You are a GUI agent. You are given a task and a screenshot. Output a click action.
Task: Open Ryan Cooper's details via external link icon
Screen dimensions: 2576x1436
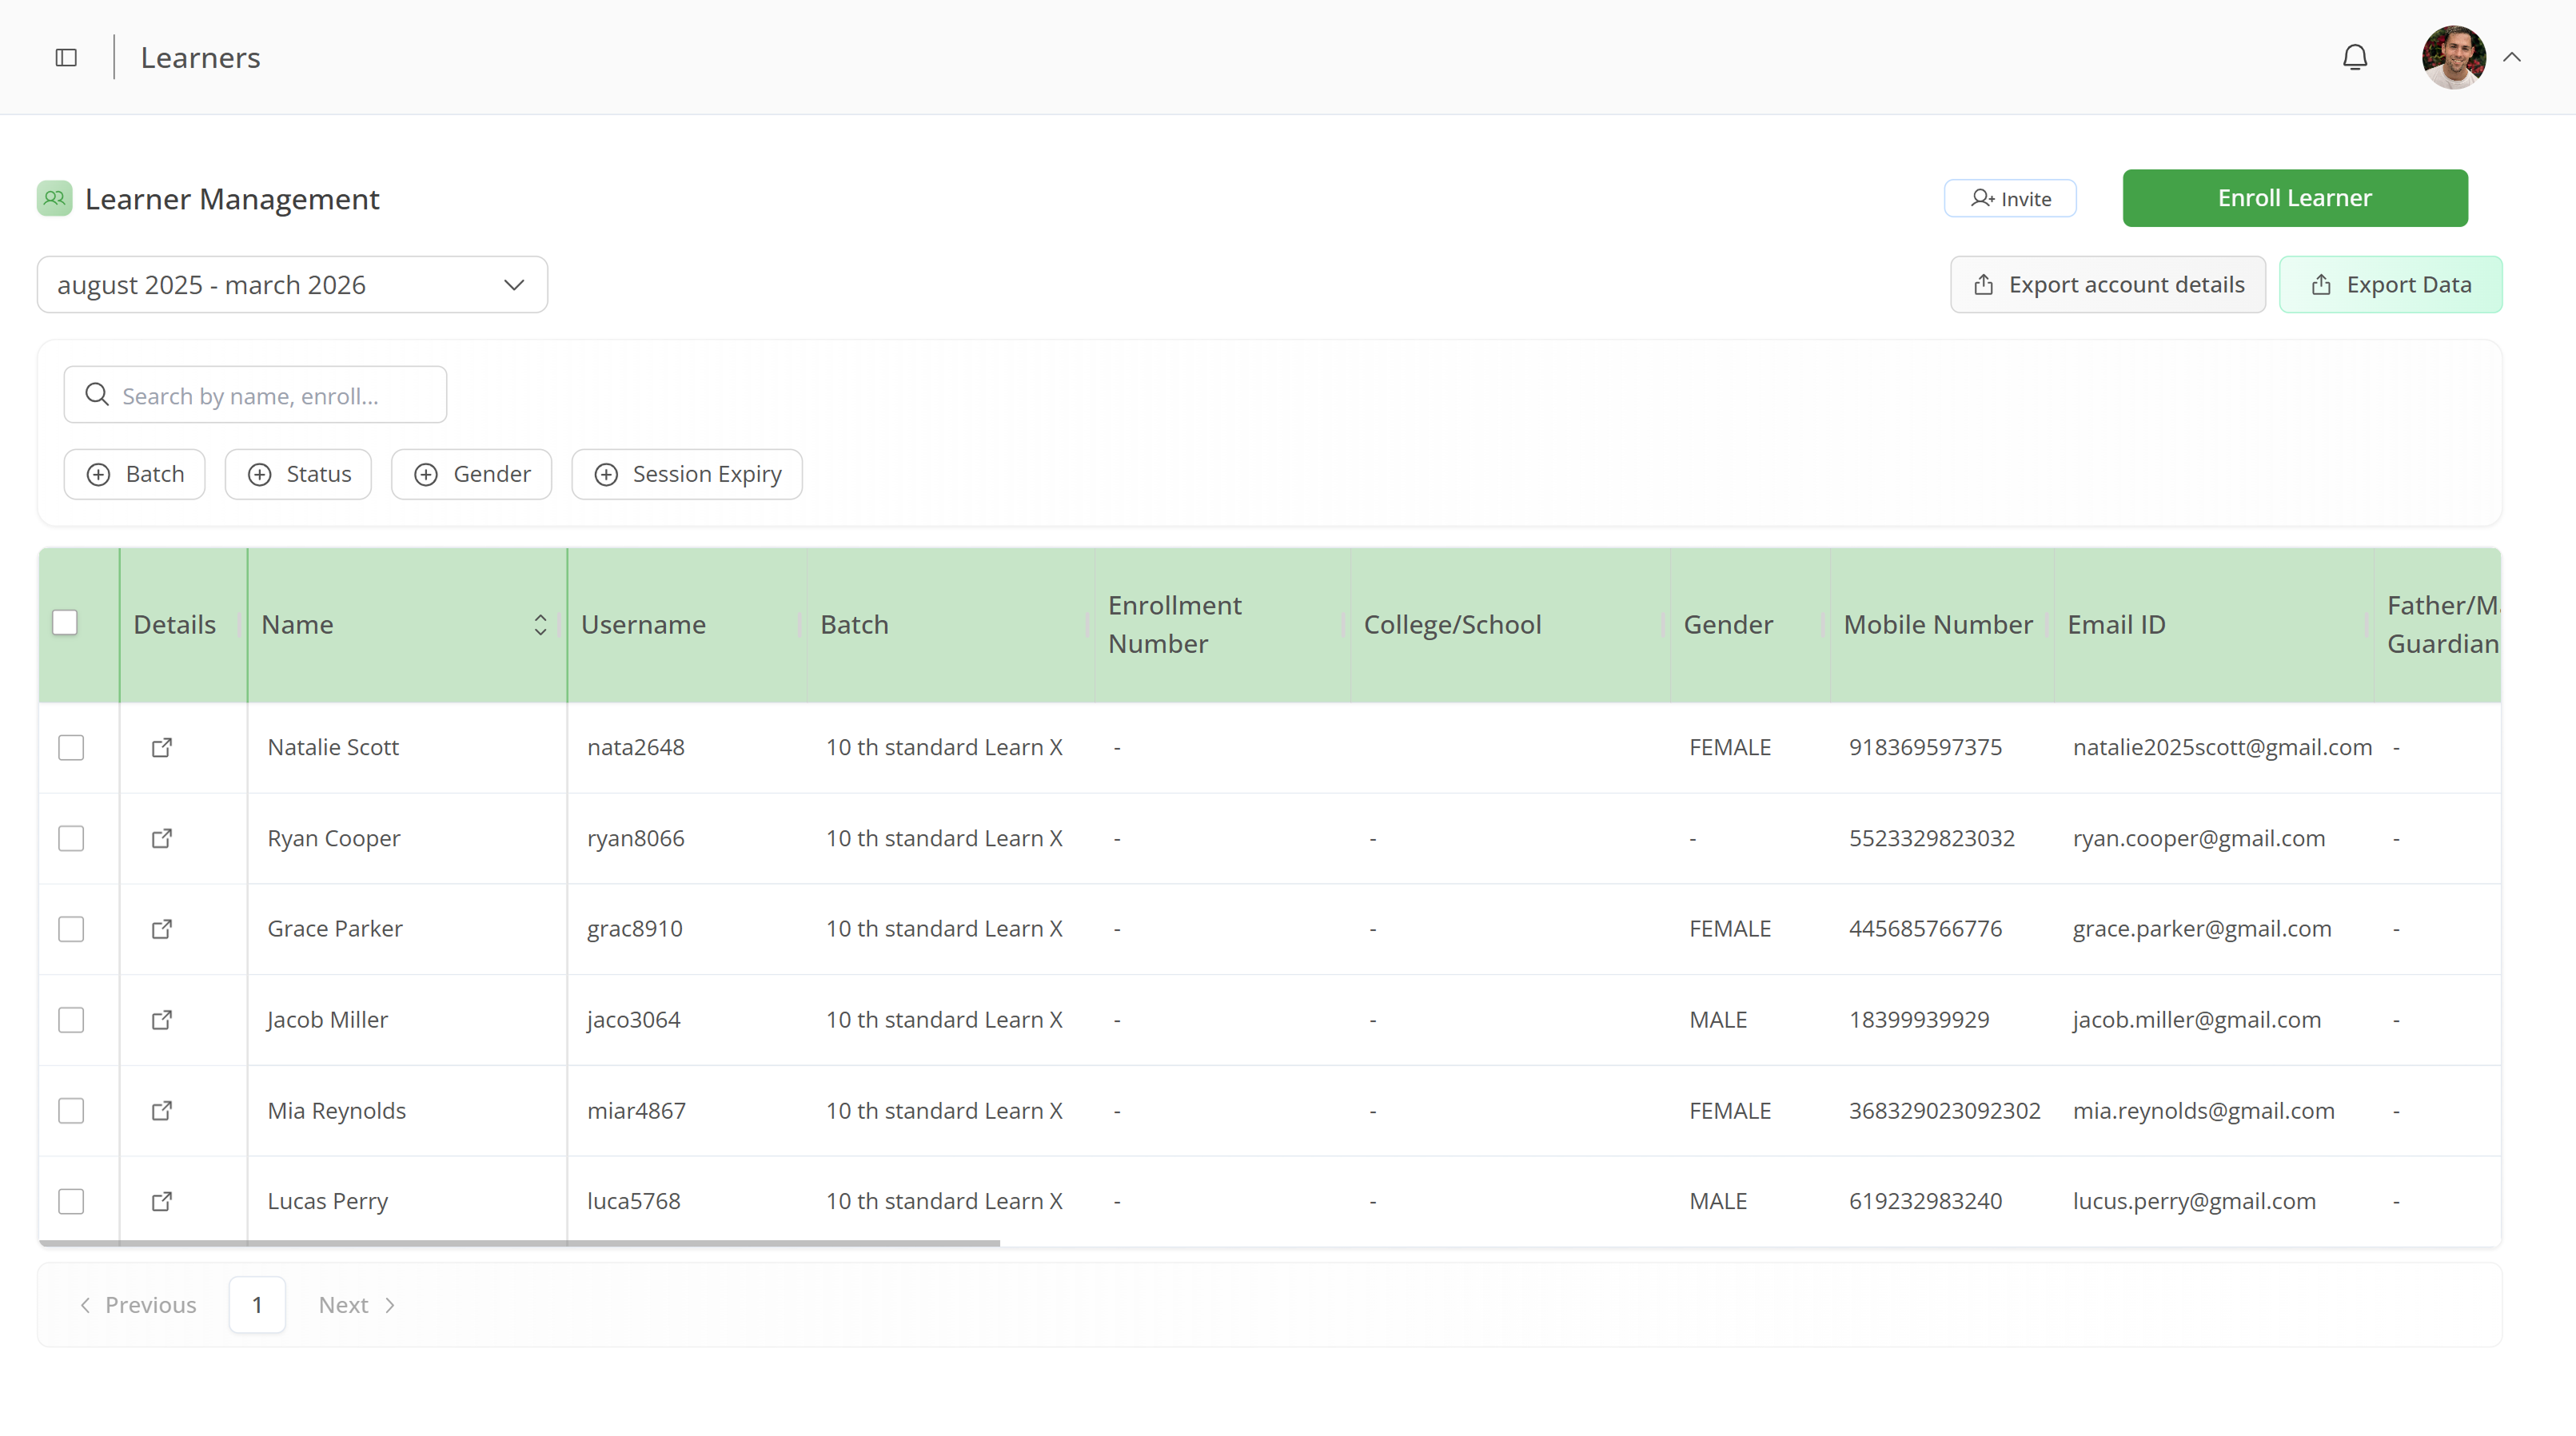pos(162,838)
